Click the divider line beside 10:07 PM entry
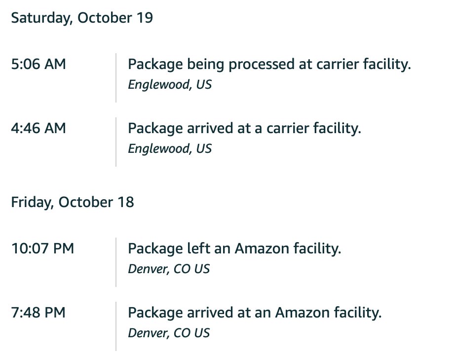Image resolution: width=454 pixels, height=353 pixels. click(x=116, y=262)
